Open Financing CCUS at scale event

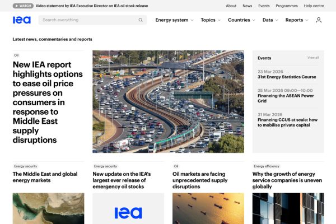[287, 123]
